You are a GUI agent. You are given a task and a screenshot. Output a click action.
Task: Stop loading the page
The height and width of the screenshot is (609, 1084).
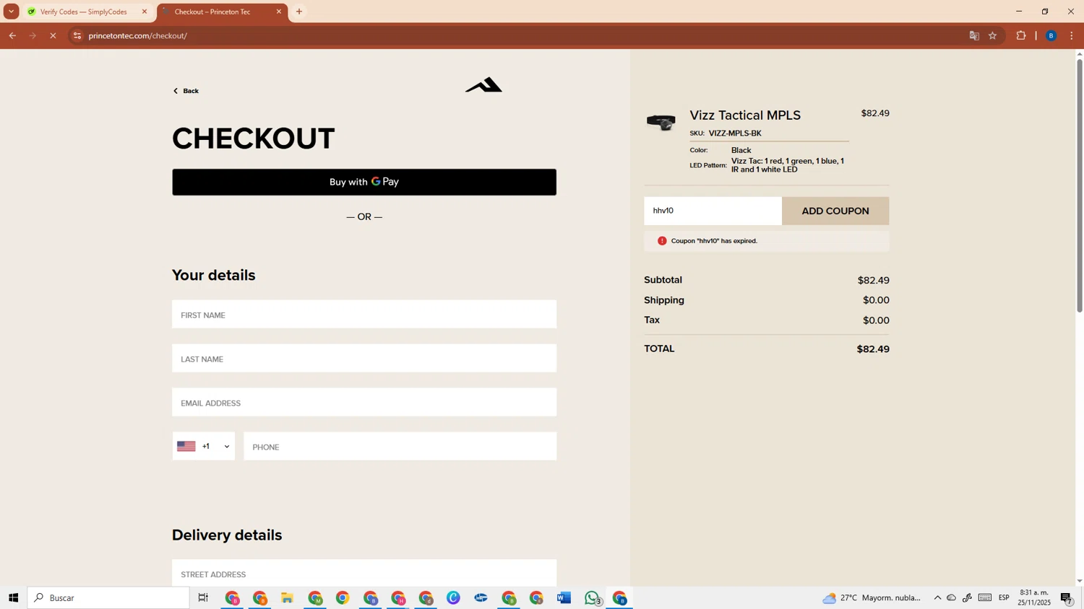(53, 35)
